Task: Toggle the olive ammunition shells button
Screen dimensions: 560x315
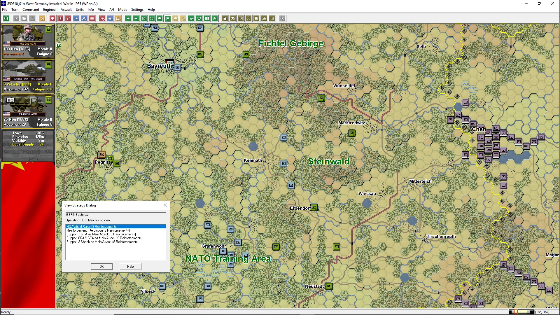Action: tap(256, 18)
